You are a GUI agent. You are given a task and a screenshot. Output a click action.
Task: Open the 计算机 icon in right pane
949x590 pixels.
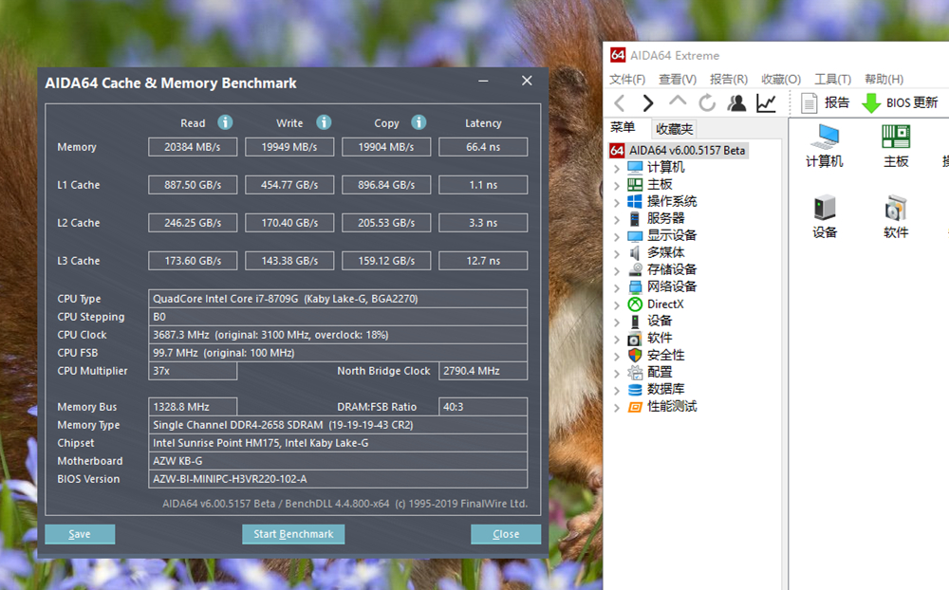[824, 146]
